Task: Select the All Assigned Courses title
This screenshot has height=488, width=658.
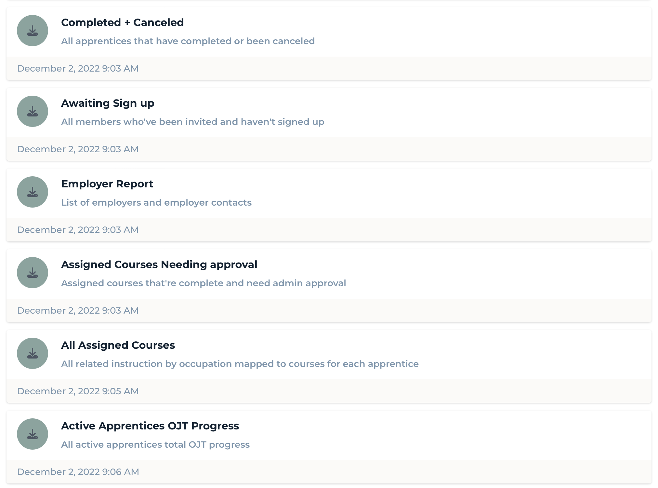Action: pyautogui.click(x=118, y=345)
